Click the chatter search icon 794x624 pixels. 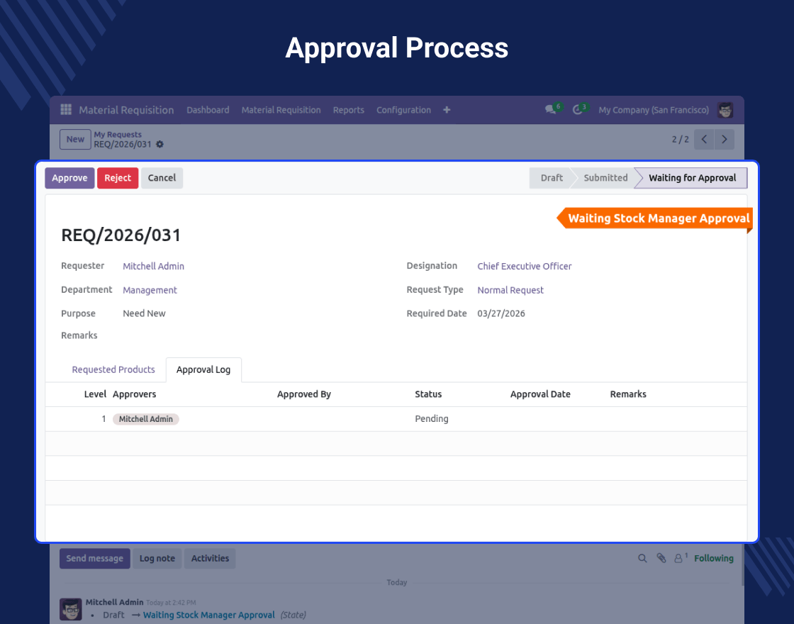click(x=642, y=559)
